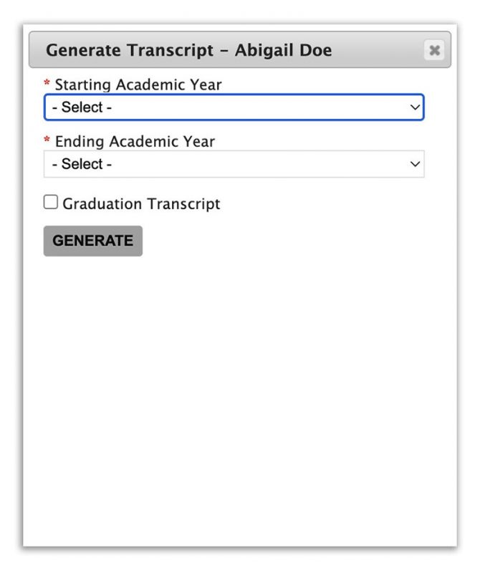
Task: Click the Starting Academic Year field label
Action: (138, 85)
